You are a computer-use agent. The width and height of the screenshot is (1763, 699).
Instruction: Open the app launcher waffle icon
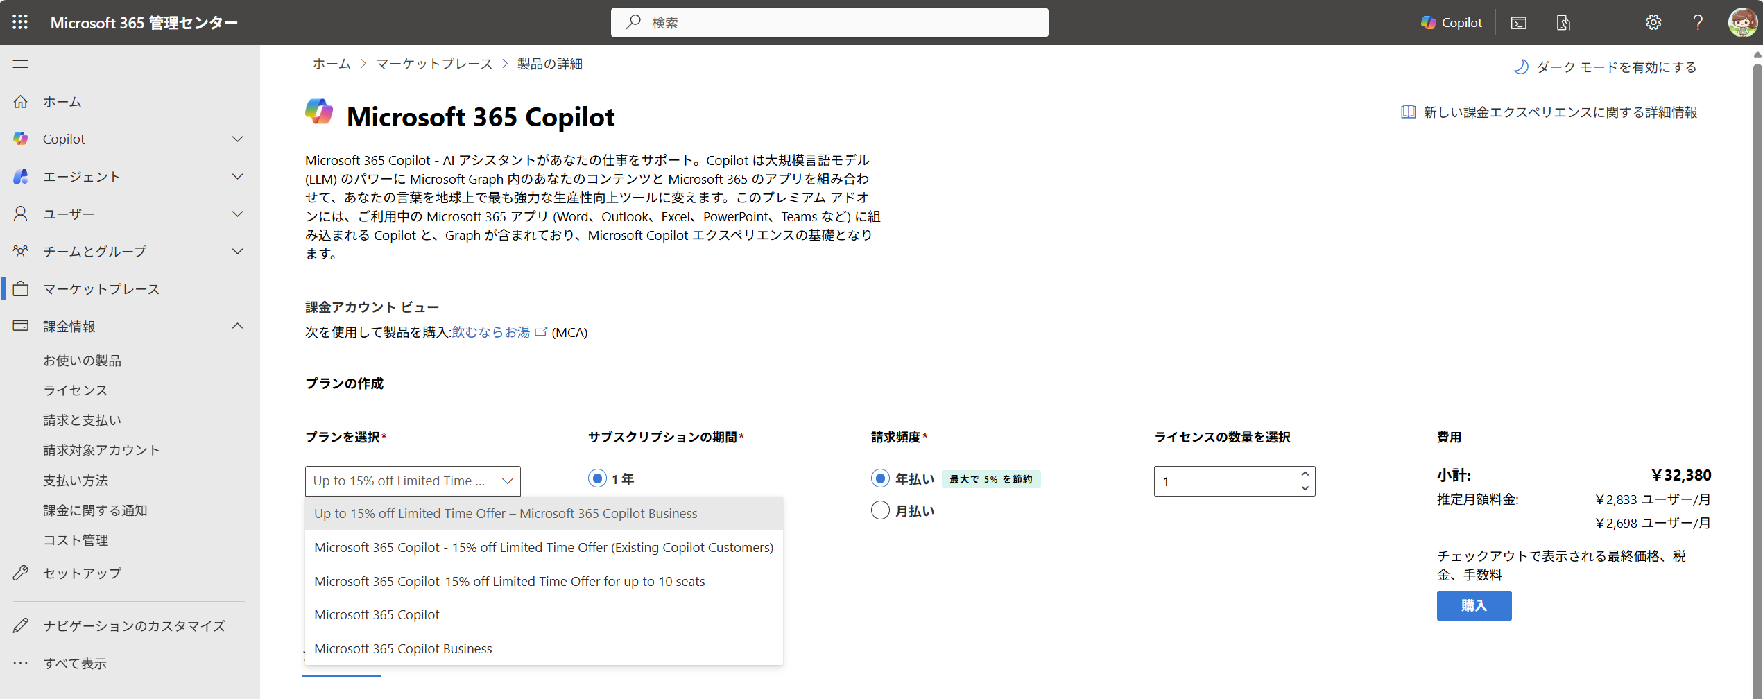click(x=20, y=22)
